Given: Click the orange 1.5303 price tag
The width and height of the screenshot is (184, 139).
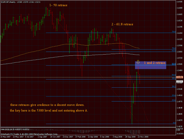Looking at the screenshot, I should point(180,77).
